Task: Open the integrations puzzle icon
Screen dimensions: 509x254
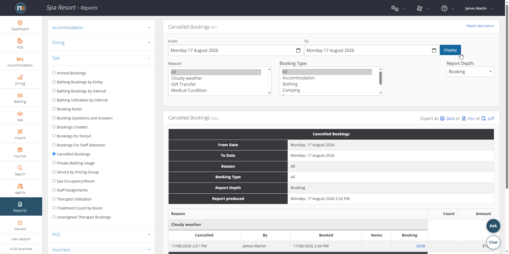Action: pos(419,8)
